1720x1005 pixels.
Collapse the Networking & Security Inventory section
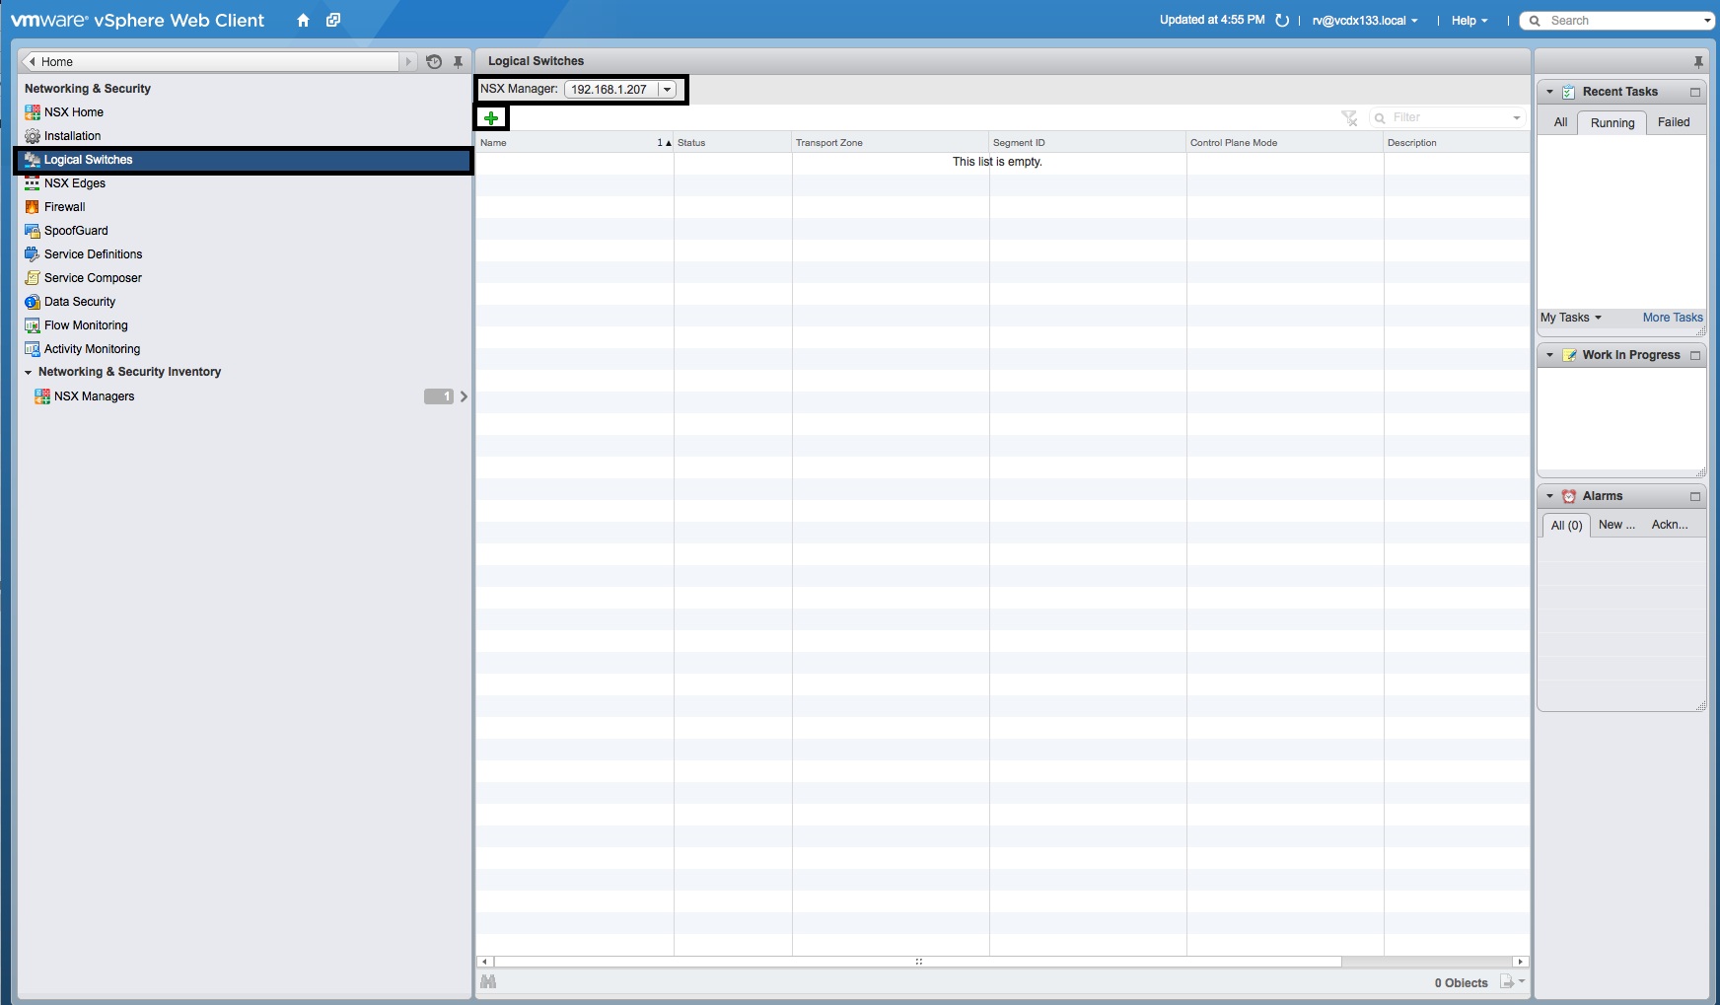(x=29, y=373)
